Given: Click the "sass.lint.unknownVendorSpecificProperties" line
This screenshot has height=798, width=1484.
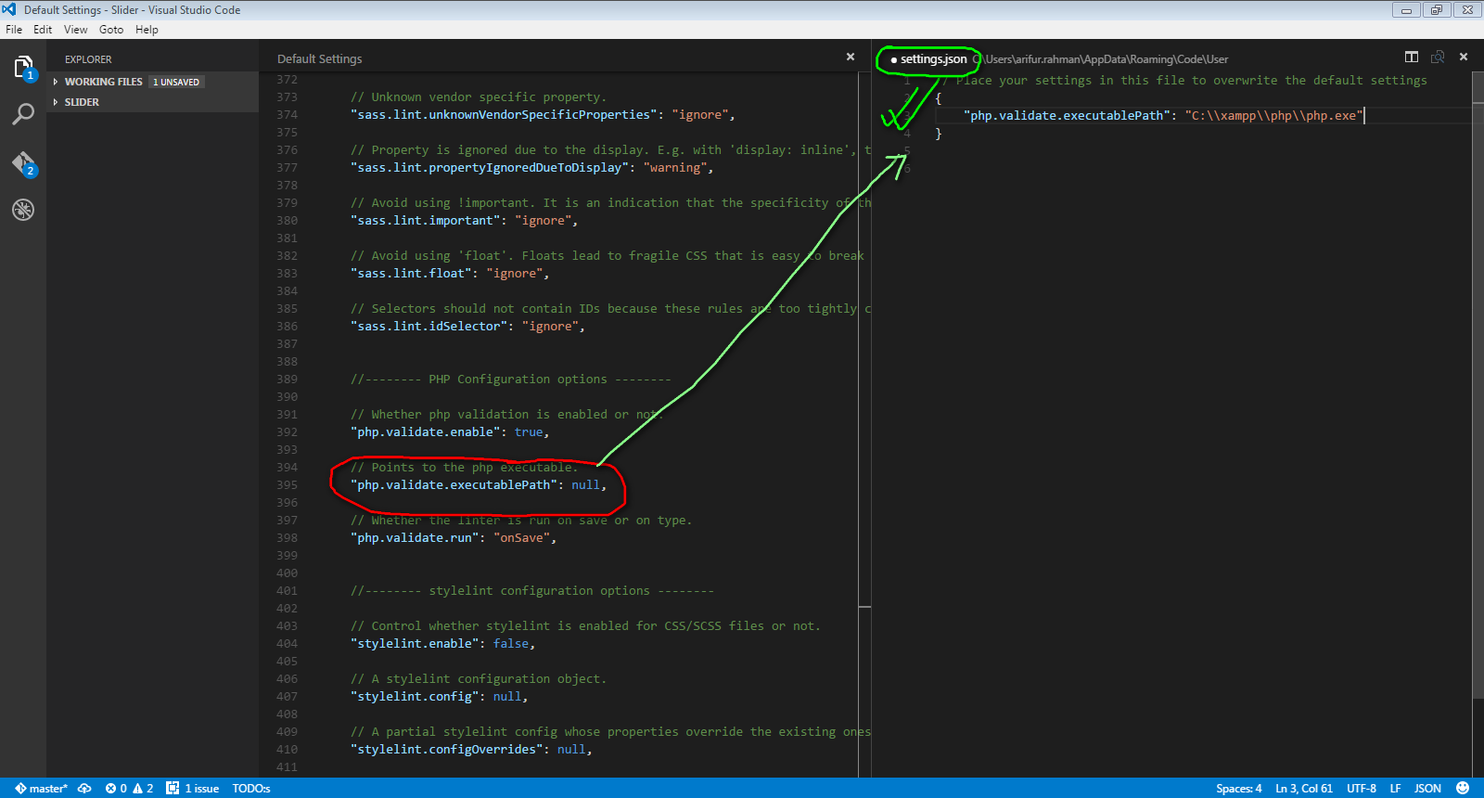Looking at the screenshot, I should point(543,115).
